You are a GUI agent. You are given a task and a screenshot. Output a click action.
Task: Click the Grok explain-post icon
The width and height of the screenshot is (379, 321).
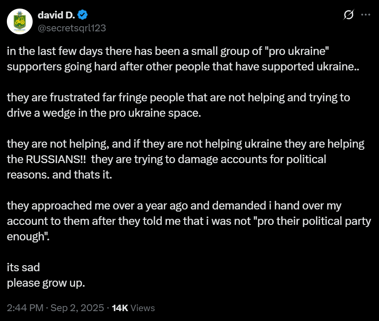tap(349, 15)
